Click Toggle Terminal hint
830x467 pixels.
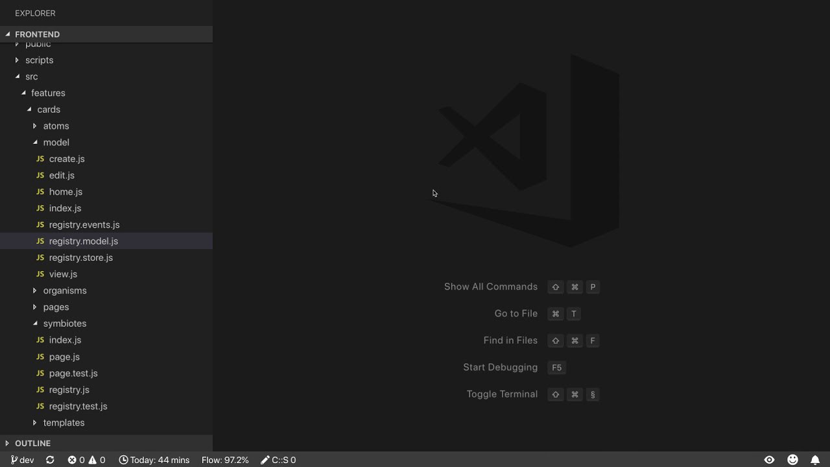[x=502, y=394]
